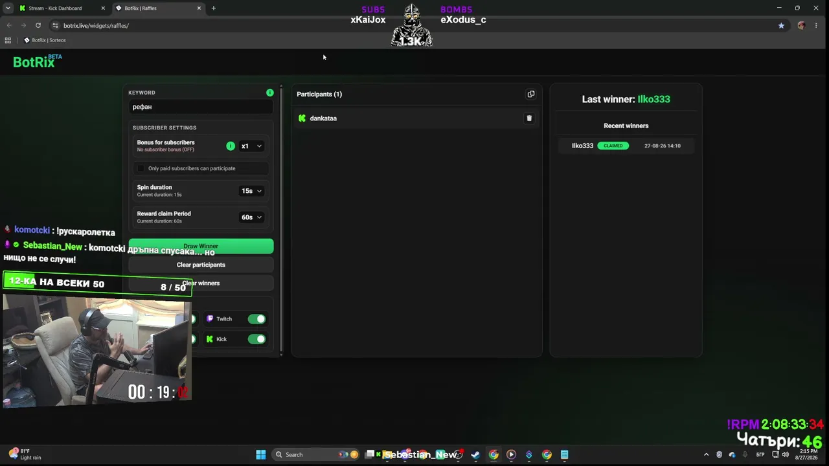
Task: Select the BotRix | Raffles tab
Action: pyautogui.click(x=158, y=8)
